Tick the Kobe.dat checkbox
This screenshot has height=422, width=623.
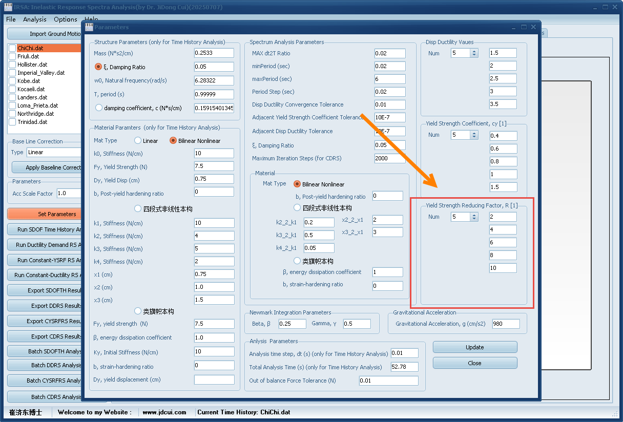tap(13, 81)
